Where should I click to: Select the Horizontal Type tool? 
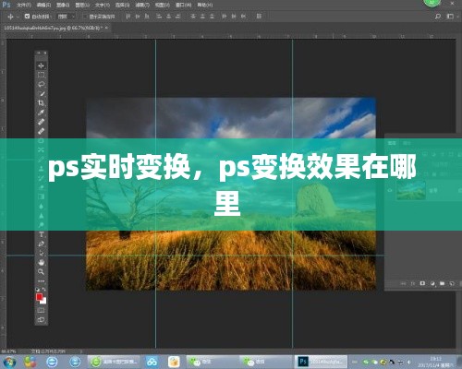41,234
